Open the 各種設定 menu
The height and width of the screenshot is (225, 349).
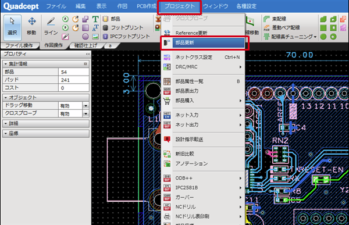pos(247,6)
